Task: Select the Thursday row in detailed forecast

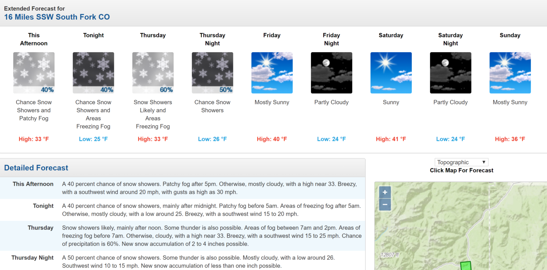Action: [x=182, y=236]
